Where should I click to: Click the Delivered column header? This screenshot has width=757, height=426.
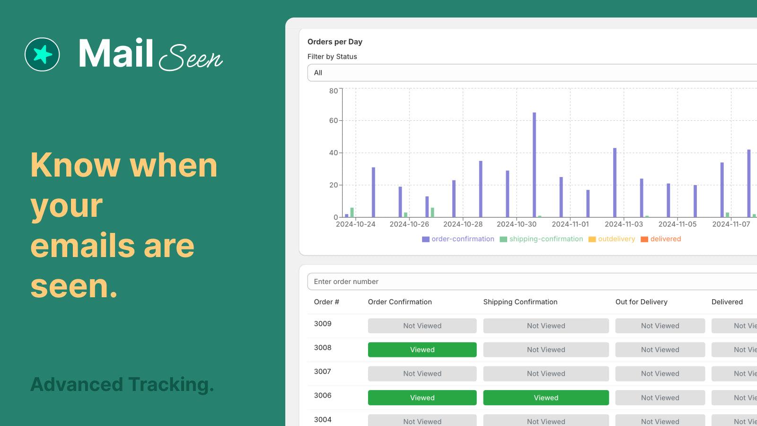tap(727, 302)
